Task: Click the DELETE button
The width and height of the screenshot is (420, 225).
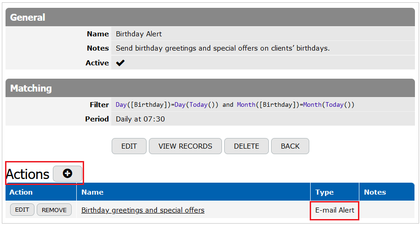Action: tap(246, 146)
